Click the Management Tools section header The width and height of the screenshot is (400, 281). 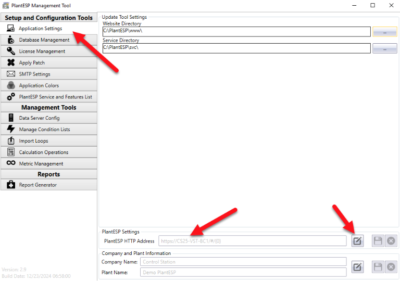[x=49, y=107]
